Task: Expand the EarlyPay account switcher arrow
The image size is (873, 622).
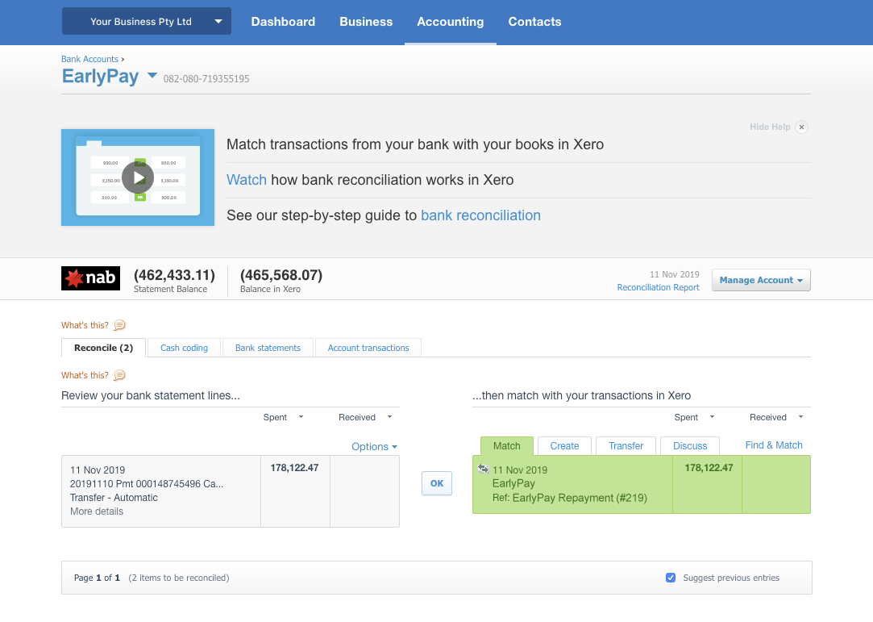Action: [152, 75]
